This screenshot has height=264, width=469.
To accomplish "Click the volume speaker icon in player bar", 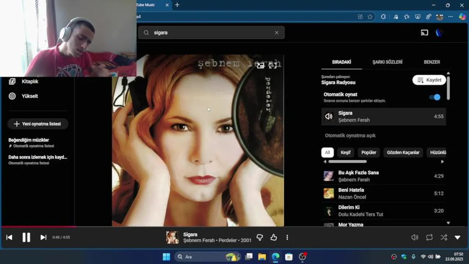I will pos(415,237).
